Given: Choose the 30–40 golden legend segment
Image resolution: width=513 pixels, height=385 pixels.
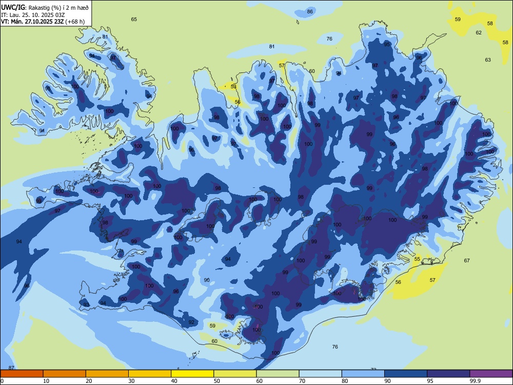Looking at the screenshot, I should (x=150, y=374).
